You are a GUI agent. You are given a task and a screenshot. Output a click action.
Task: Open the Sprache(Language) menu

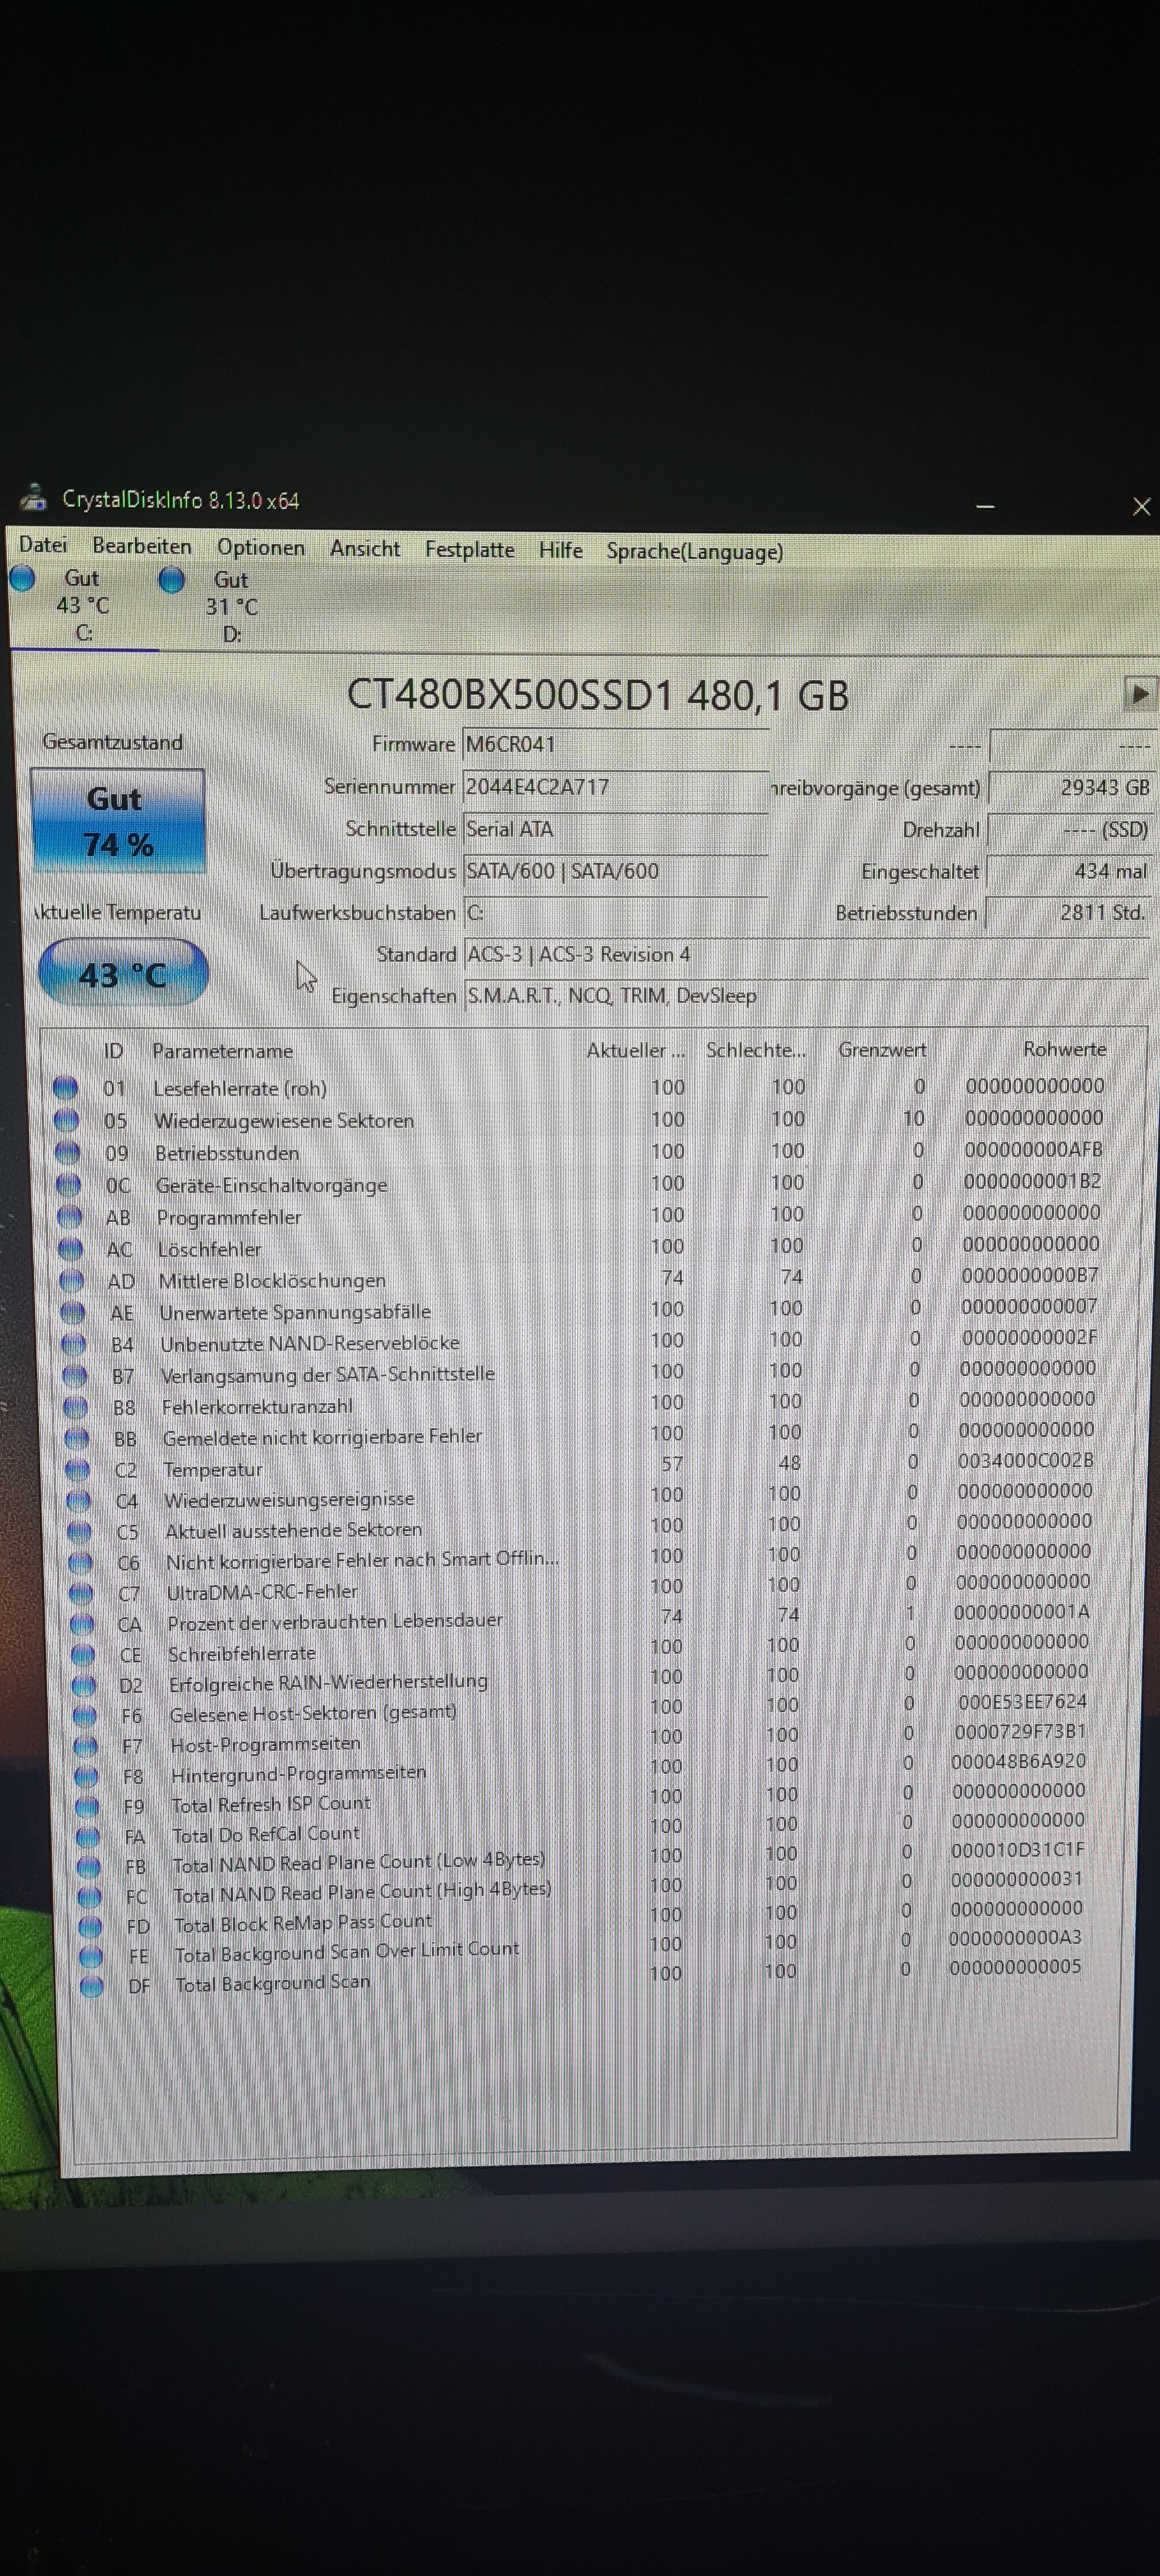[x=694, y=551]
